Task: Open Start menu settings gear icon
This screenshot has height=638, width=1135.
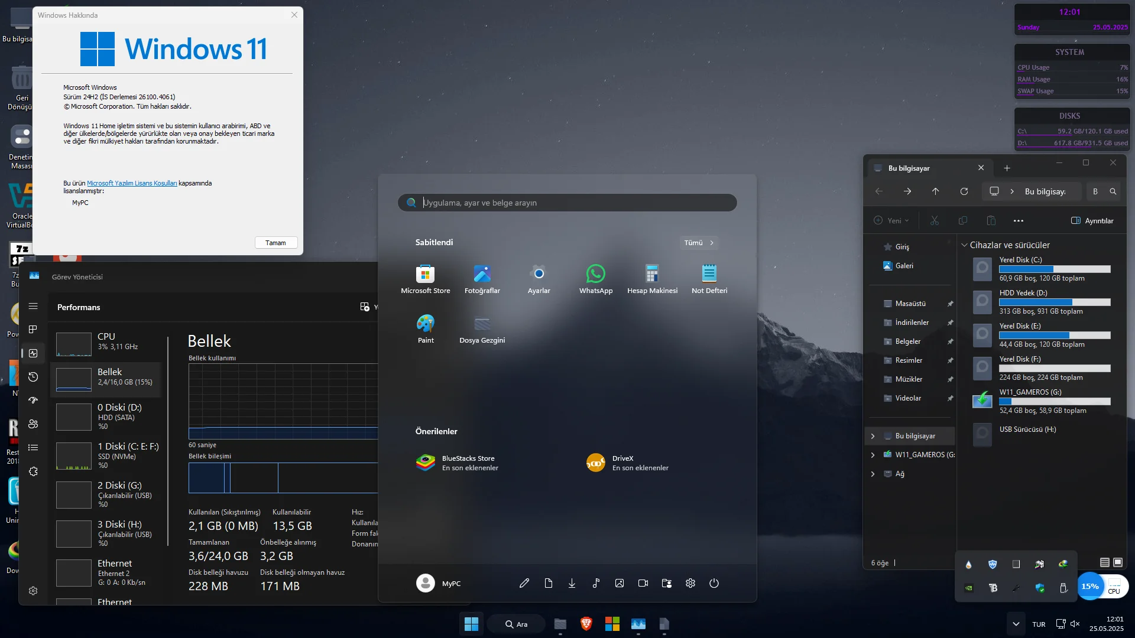Action: click(690, 583)
